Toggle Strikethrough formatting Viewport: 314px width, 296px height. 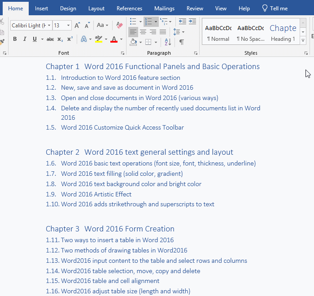tap(50, 39)
